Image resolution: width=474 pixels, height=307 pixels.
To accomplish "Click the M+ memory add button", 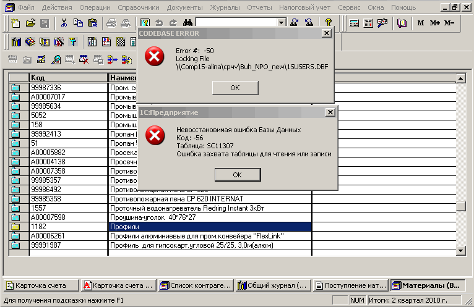I will pos(434,23).
